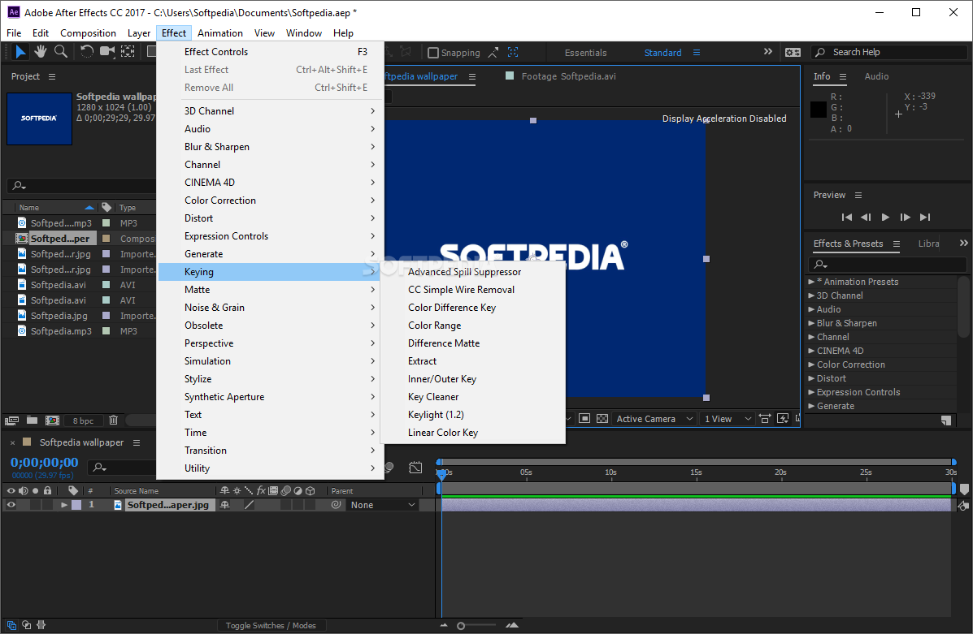Expand layer 1 properties triangle
This screenshot has width=973, height=634.
63,505
